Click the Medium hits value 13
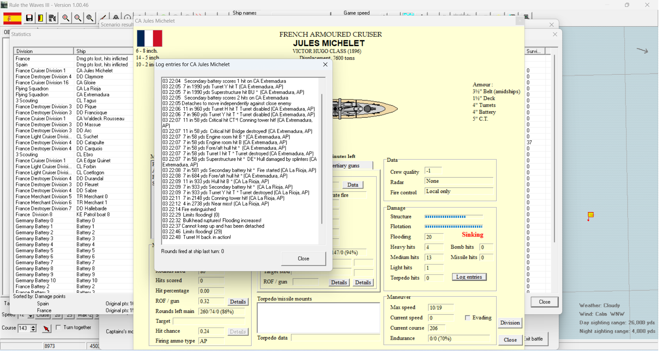663x351 pixels. (x=434, y=257)
